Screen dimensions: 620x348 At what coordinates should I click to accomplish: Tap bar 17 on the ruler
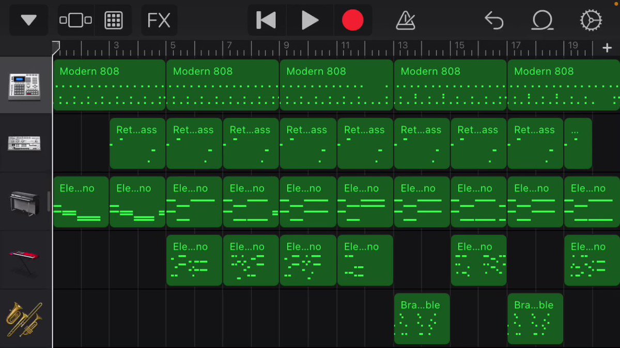[x=516, y=45]
